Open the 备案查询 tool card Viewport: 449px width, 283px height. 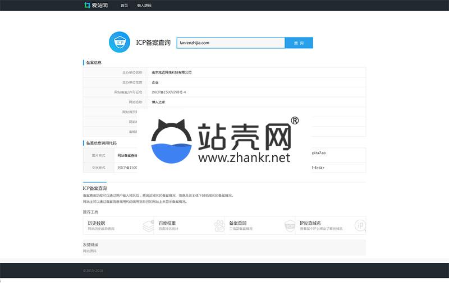(260, 225)
